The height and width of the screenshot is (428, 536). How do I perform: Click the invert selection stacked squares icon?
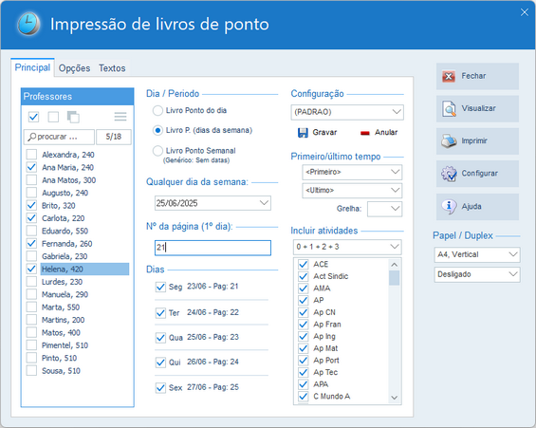coord(73,117)
